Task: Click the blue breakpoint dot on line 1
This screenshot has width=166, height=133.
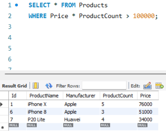Action: pos(17,5)
